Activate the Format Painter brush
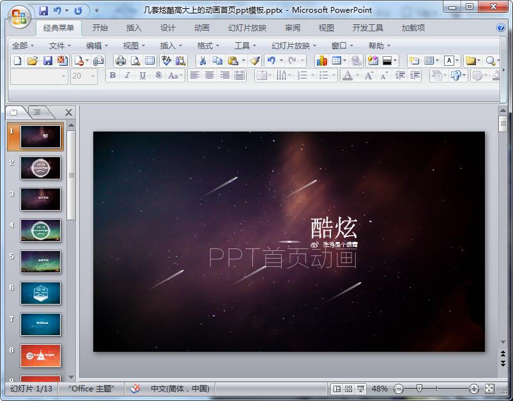 click(x=255, y=61)
